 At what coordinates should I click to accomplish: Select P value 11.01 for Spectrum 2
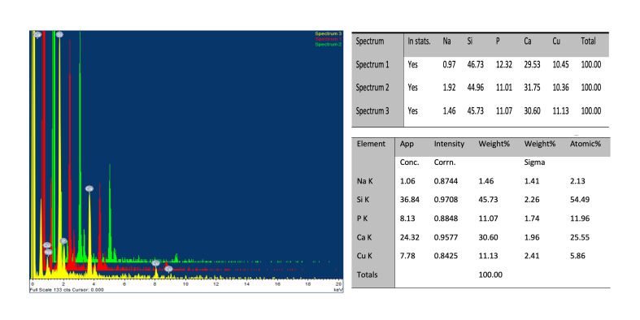tap(504, 88)
